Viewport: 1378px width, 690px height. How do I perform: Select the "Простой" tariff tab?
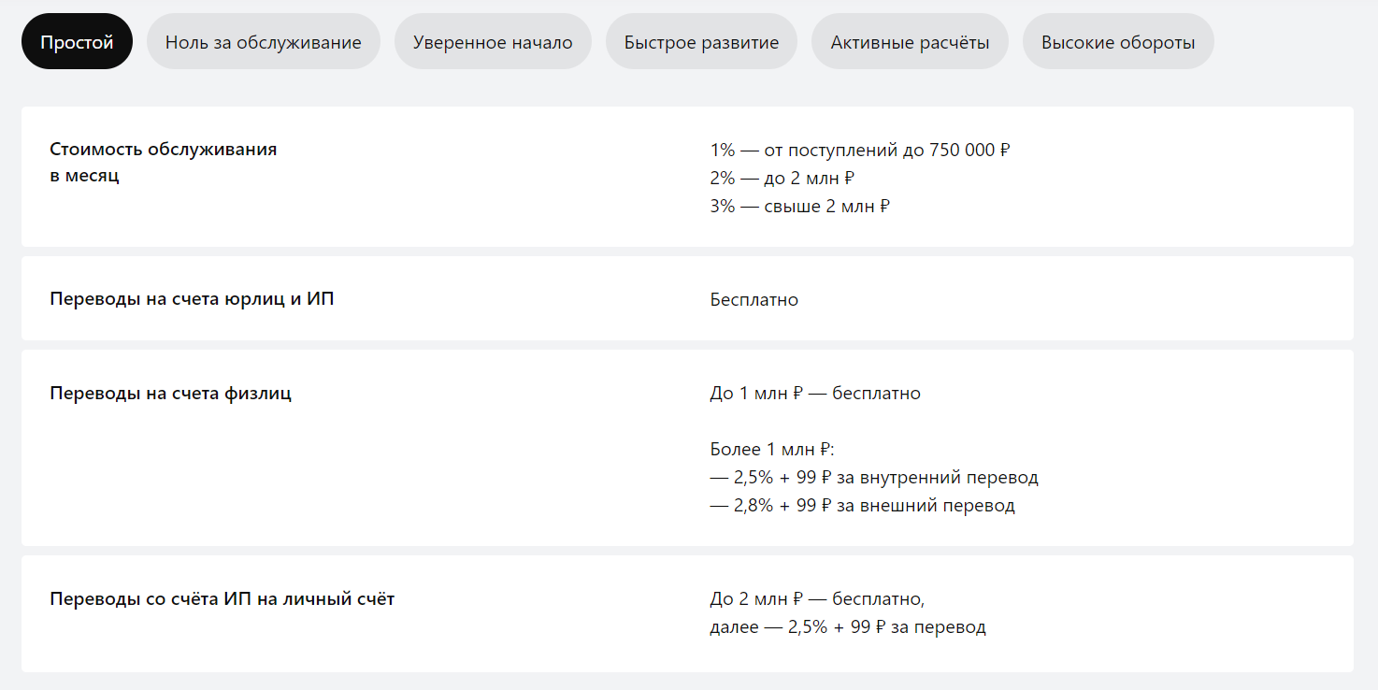(77, 42)
